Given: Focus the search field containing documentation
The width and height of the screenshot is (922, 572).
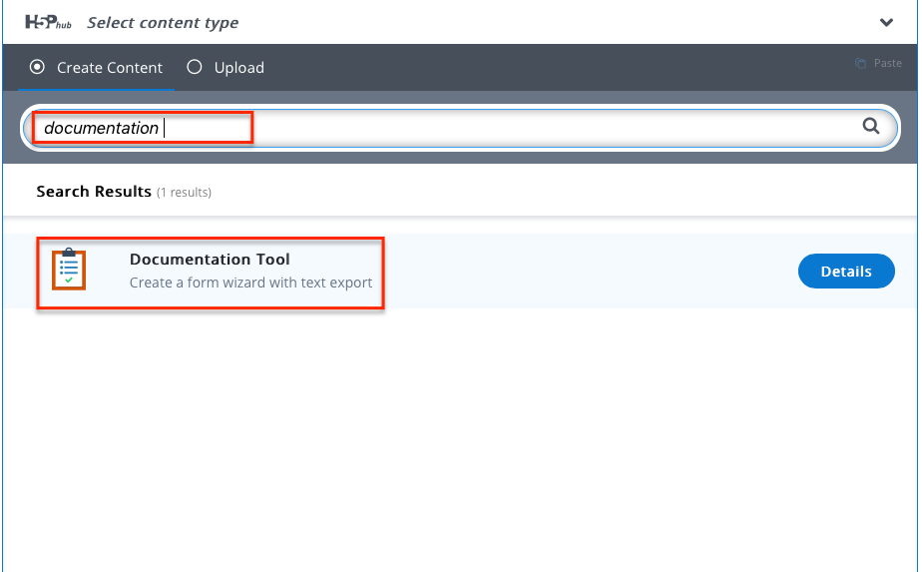Looking at the screenshot, I should 460,127.
